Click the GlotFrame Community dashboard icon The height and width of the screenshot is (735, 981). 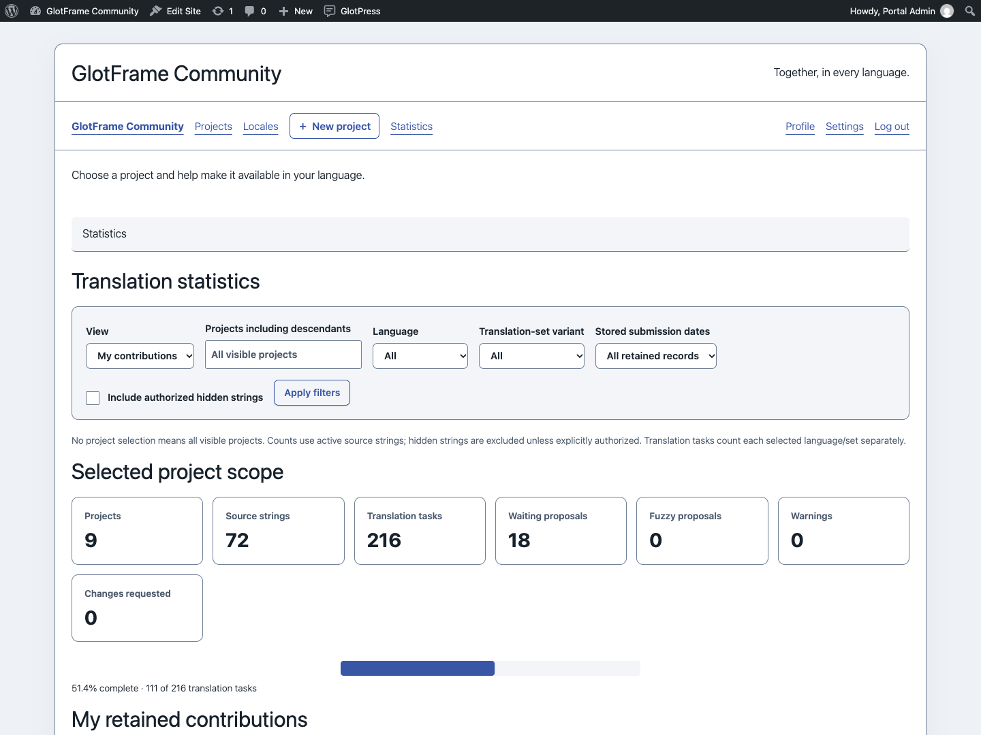(35, 11)
